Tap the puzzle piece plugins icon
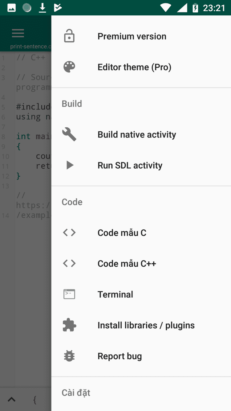Viewport: 231px width, 411px height. click(69, 325)
